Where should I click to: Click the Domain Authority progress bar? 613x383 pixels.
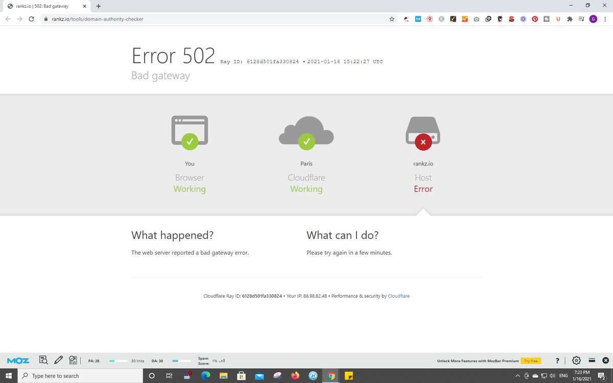(181, 361)
